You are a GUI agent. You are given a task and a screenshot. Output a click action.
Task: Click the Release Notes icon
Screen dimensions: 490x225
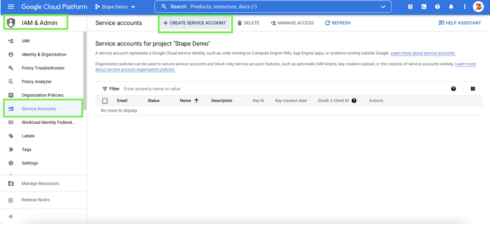(11, 200)
